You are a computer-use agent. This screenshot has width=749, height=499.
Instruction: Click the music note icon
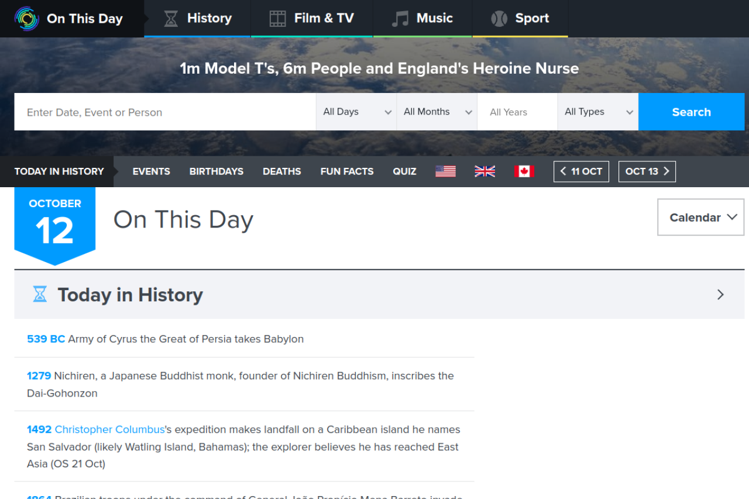click(x=400, y=19)
